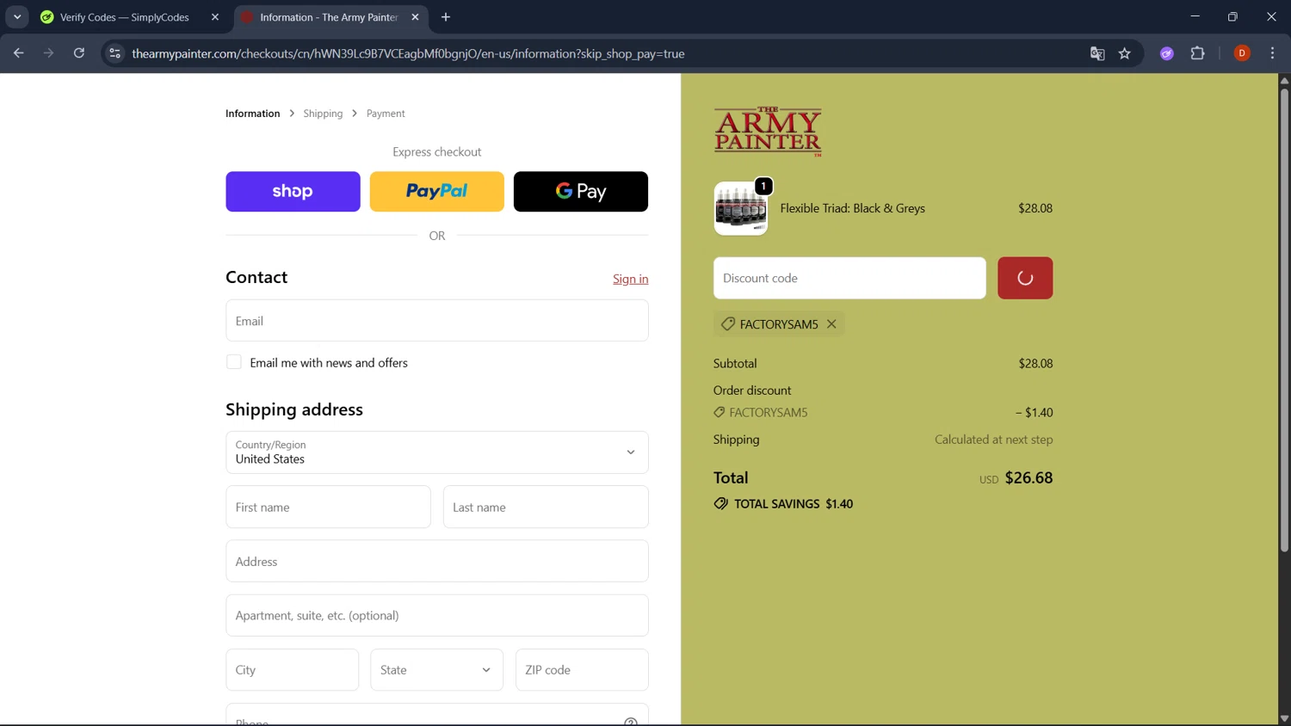This screenshot has width=1291, height=726.
Task: Open the Chrome profile avatar D
Action: point(1242,53)
